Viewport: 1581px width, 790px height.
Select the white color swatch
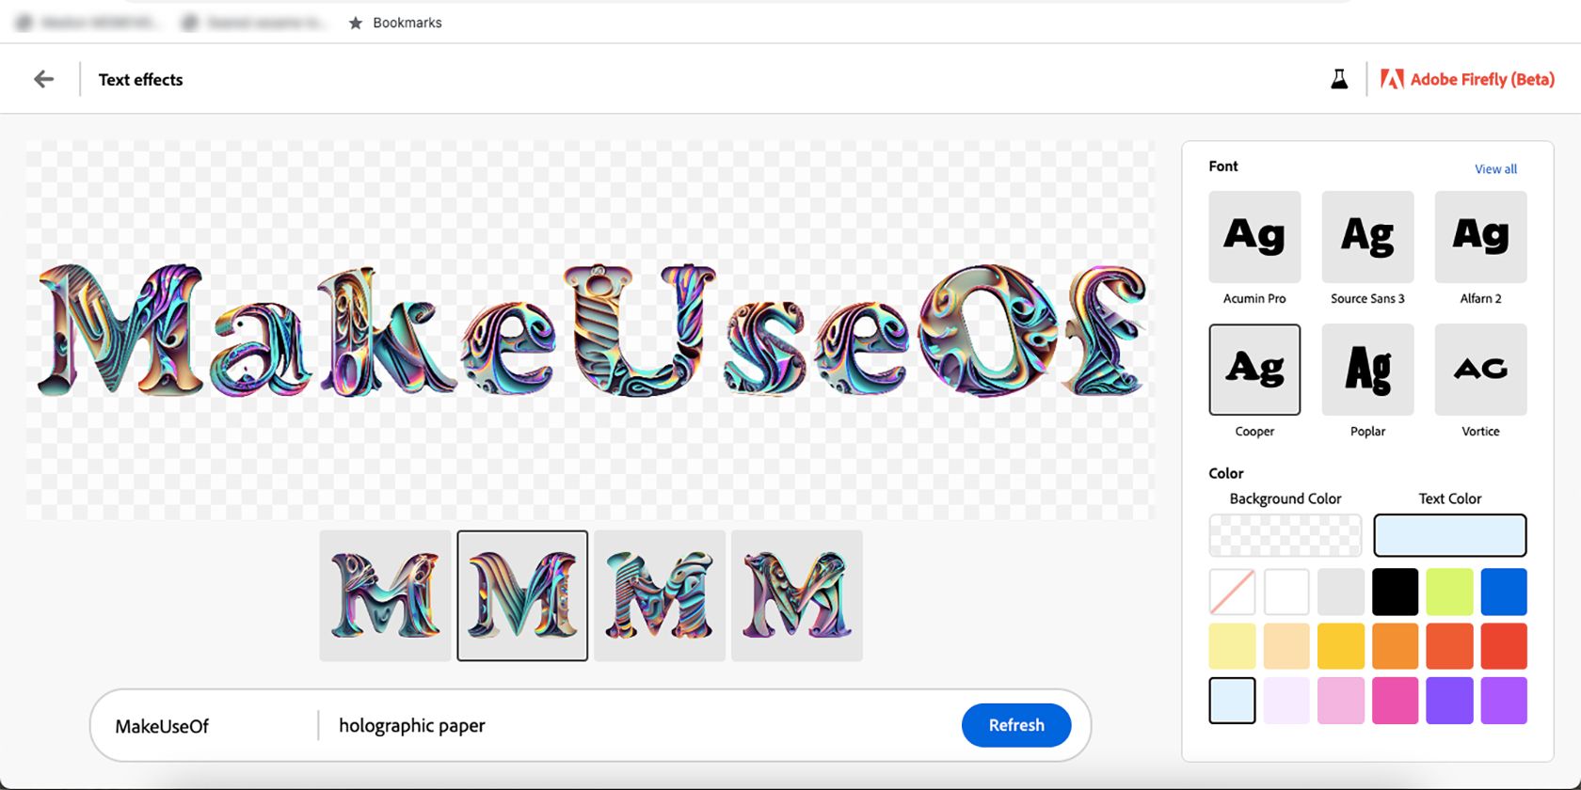click(1286, 592)
